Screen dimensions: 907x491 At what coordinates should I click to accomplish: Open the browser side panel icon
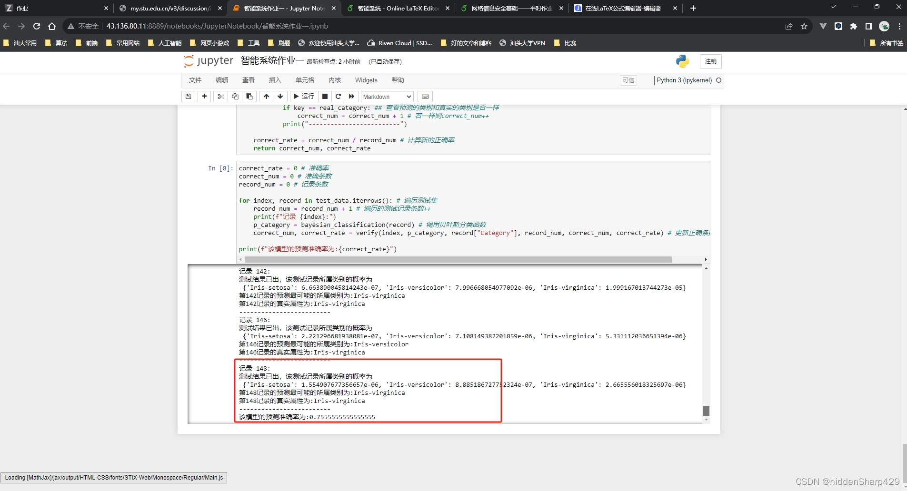click(x=869, y=26)
